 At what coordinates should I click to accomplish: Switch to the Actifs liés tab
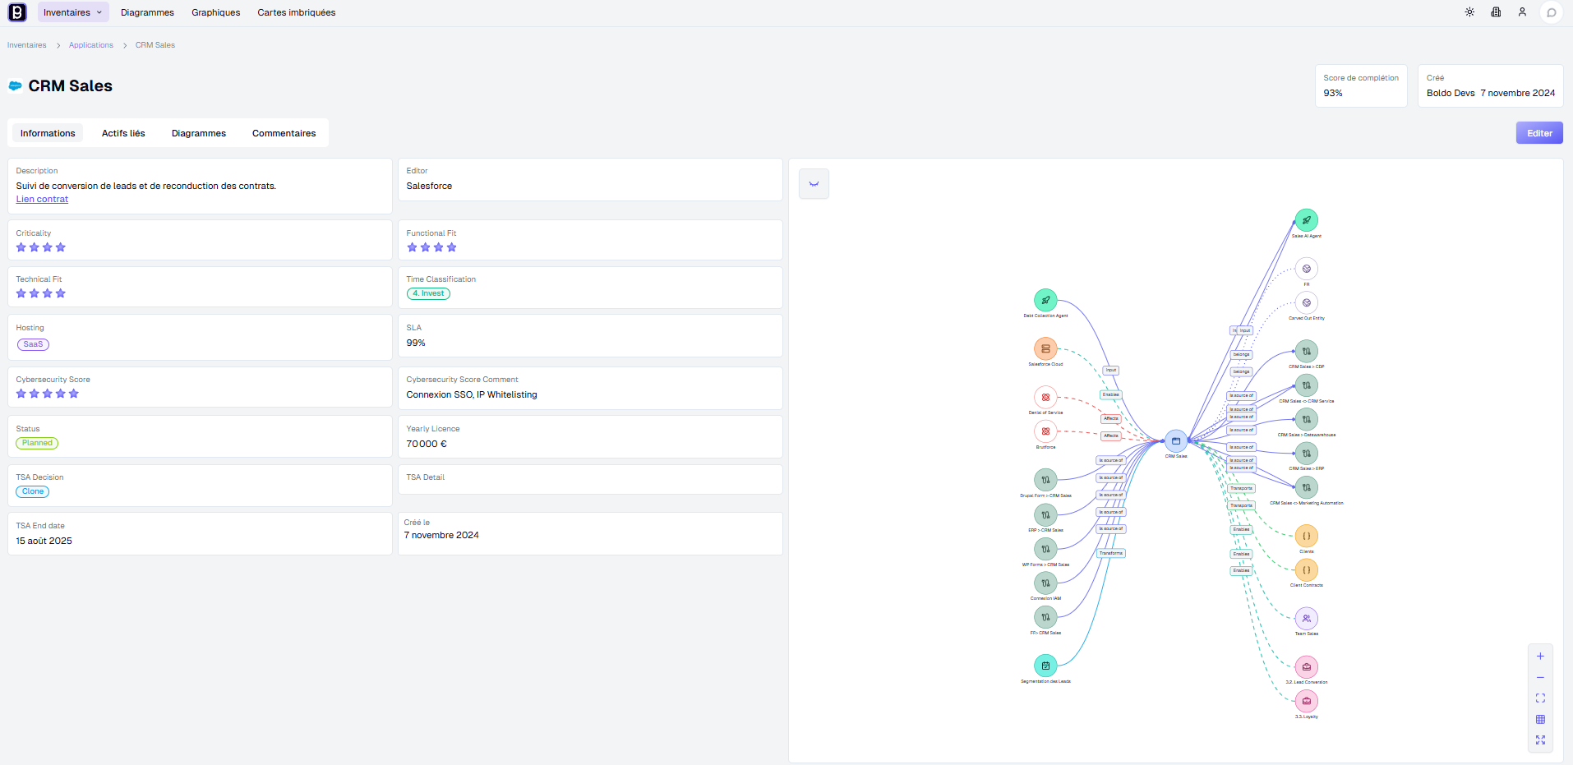pos(123,133)
